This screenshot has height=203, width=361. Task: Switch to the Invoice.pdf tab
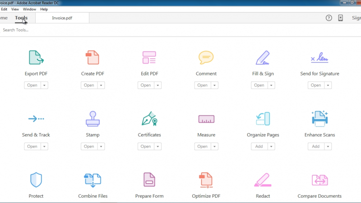click(62, 18)
